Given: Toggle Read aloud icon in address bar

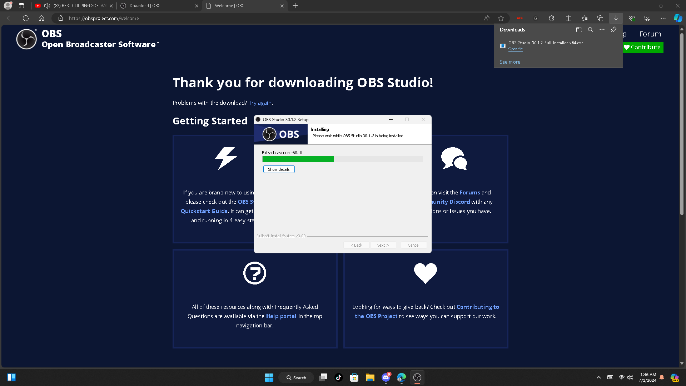Looking at the screenshot, I should click(487, 18).
